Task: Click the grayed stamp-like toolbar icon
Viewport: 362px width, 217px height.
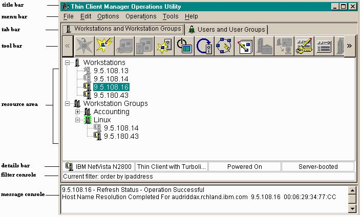Action: (124, 46)
